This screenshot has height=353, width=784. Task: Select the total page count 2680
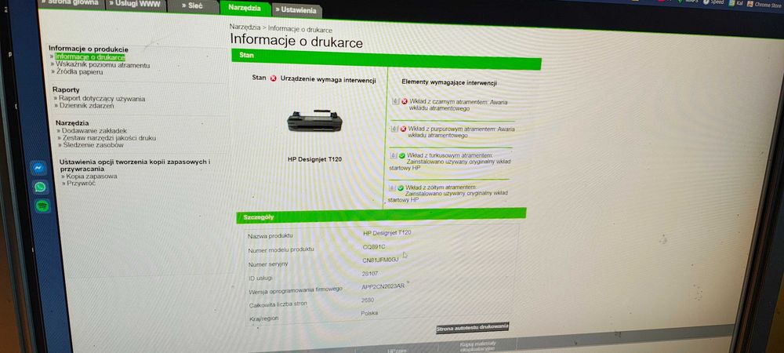pos(368,300)
